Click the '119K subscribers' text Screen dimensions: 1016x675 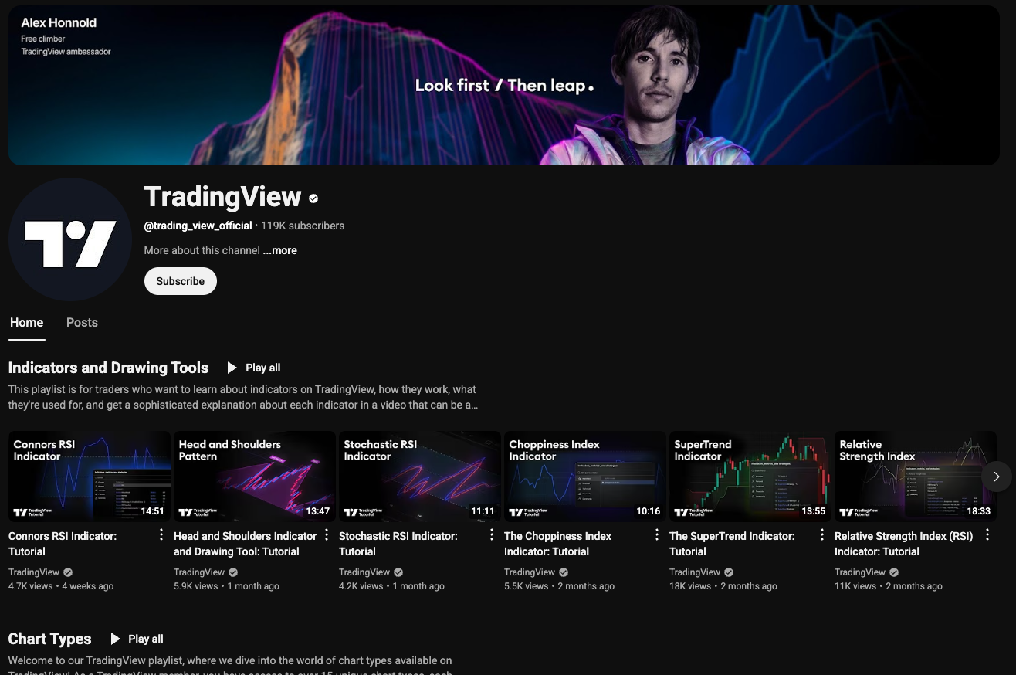303,226
